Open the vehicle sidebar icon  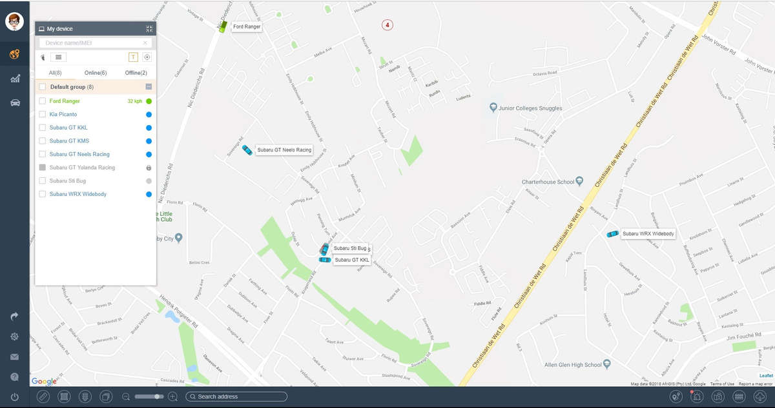pyautogui.click(x=14, y=103)
